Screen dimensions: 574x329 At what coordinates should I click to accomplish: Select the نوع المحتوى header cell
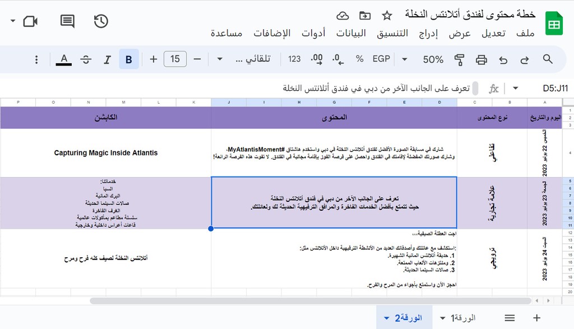click(x=492, y=118)
